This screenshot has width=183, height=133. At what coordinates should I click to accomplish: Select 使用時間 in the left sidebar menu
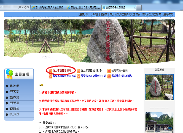[x=19, y=92]
